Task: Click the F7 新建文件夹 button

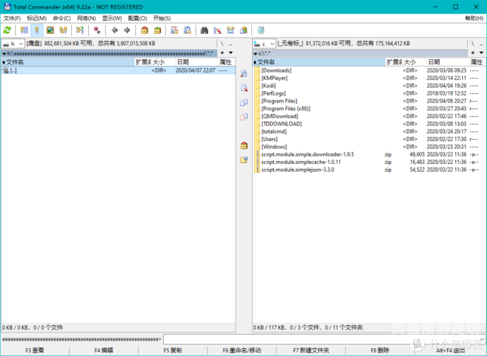Action: pyautogui.click(x=311, y=350)
